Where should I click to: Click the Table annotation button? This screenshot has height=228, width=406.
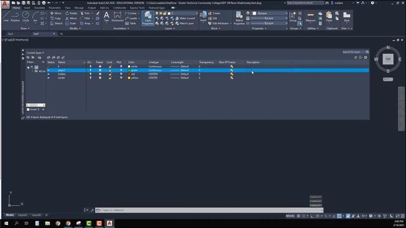(131, 23)
